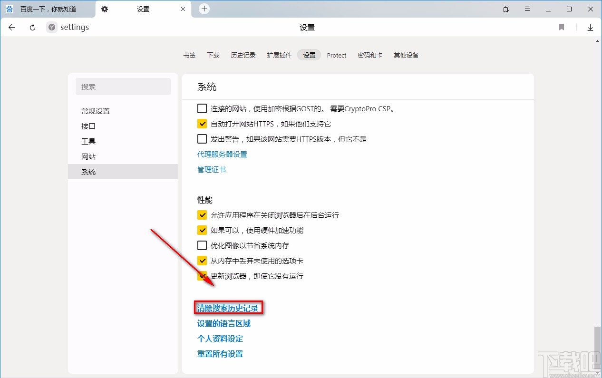Screen dimensions: 602x378
Task: Enable 优化图像以节省系统内存 option
Action: [202, 245]
